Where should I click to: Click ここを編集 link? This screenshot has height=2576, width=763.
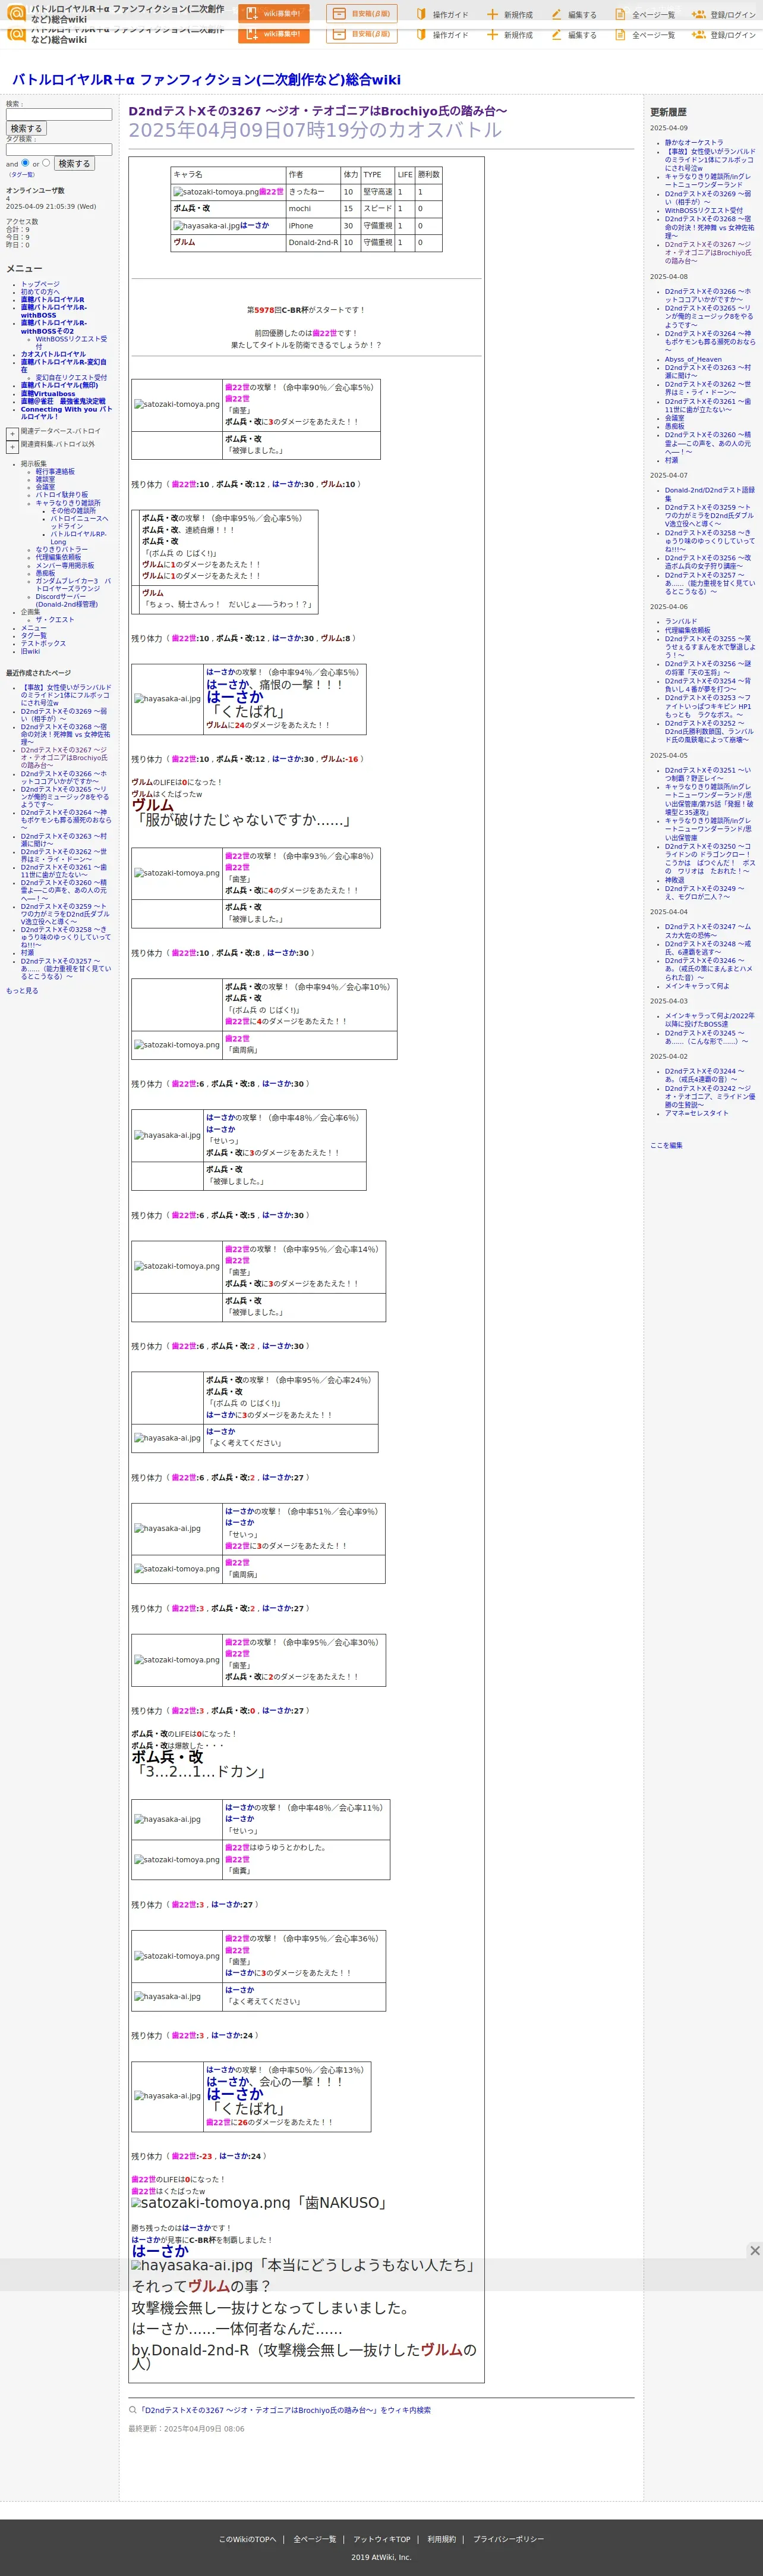pos(666,1145)
